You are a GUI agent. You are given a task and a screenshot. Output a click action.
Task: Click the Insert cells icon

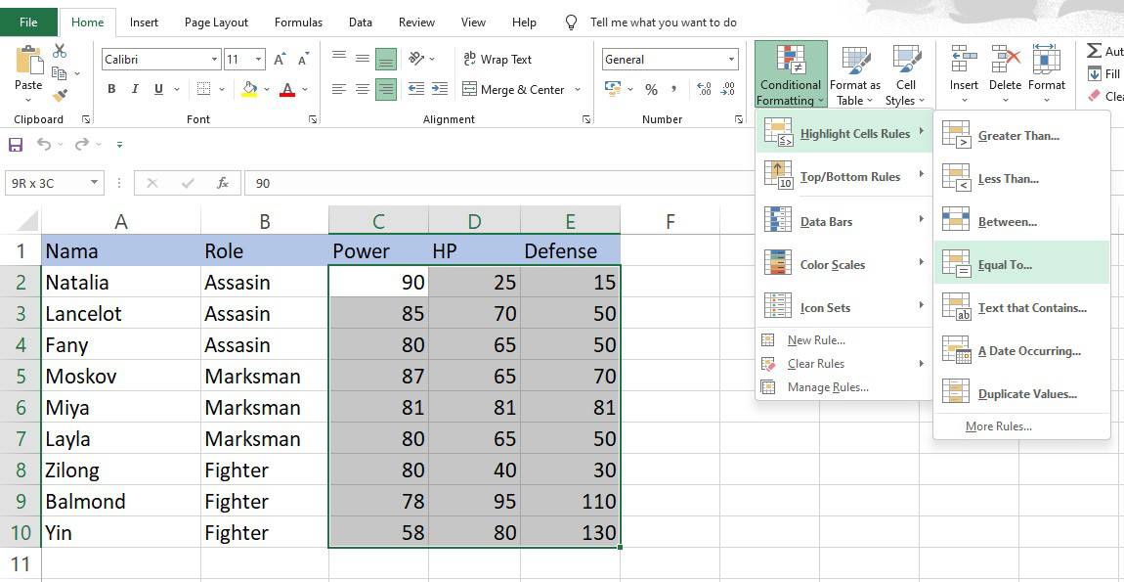pos(964,59)
